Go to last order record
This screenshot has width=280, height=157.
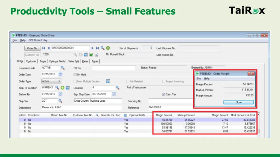(x=97, y=48)
